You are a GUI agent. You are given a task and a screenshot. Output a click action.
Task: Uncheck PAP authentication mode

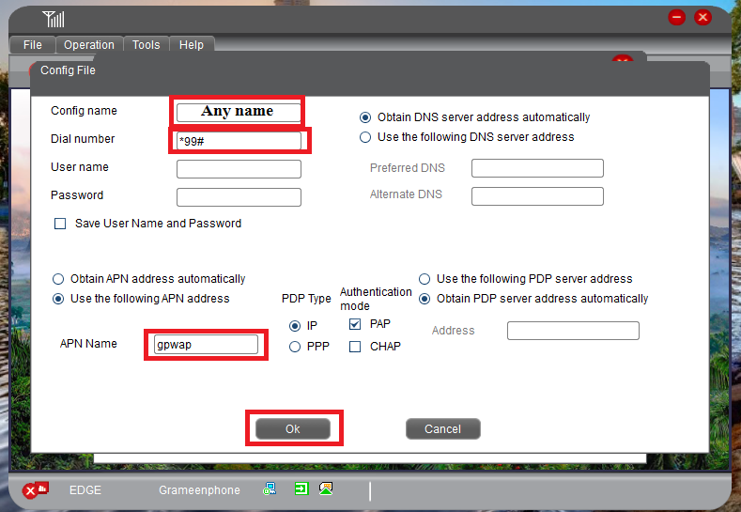(x=355, y=324)
